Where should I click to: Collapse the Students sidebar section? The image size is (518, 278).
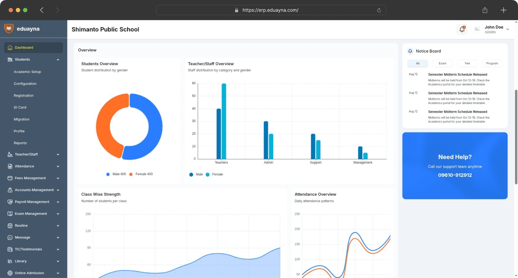(x=58, y=60)
